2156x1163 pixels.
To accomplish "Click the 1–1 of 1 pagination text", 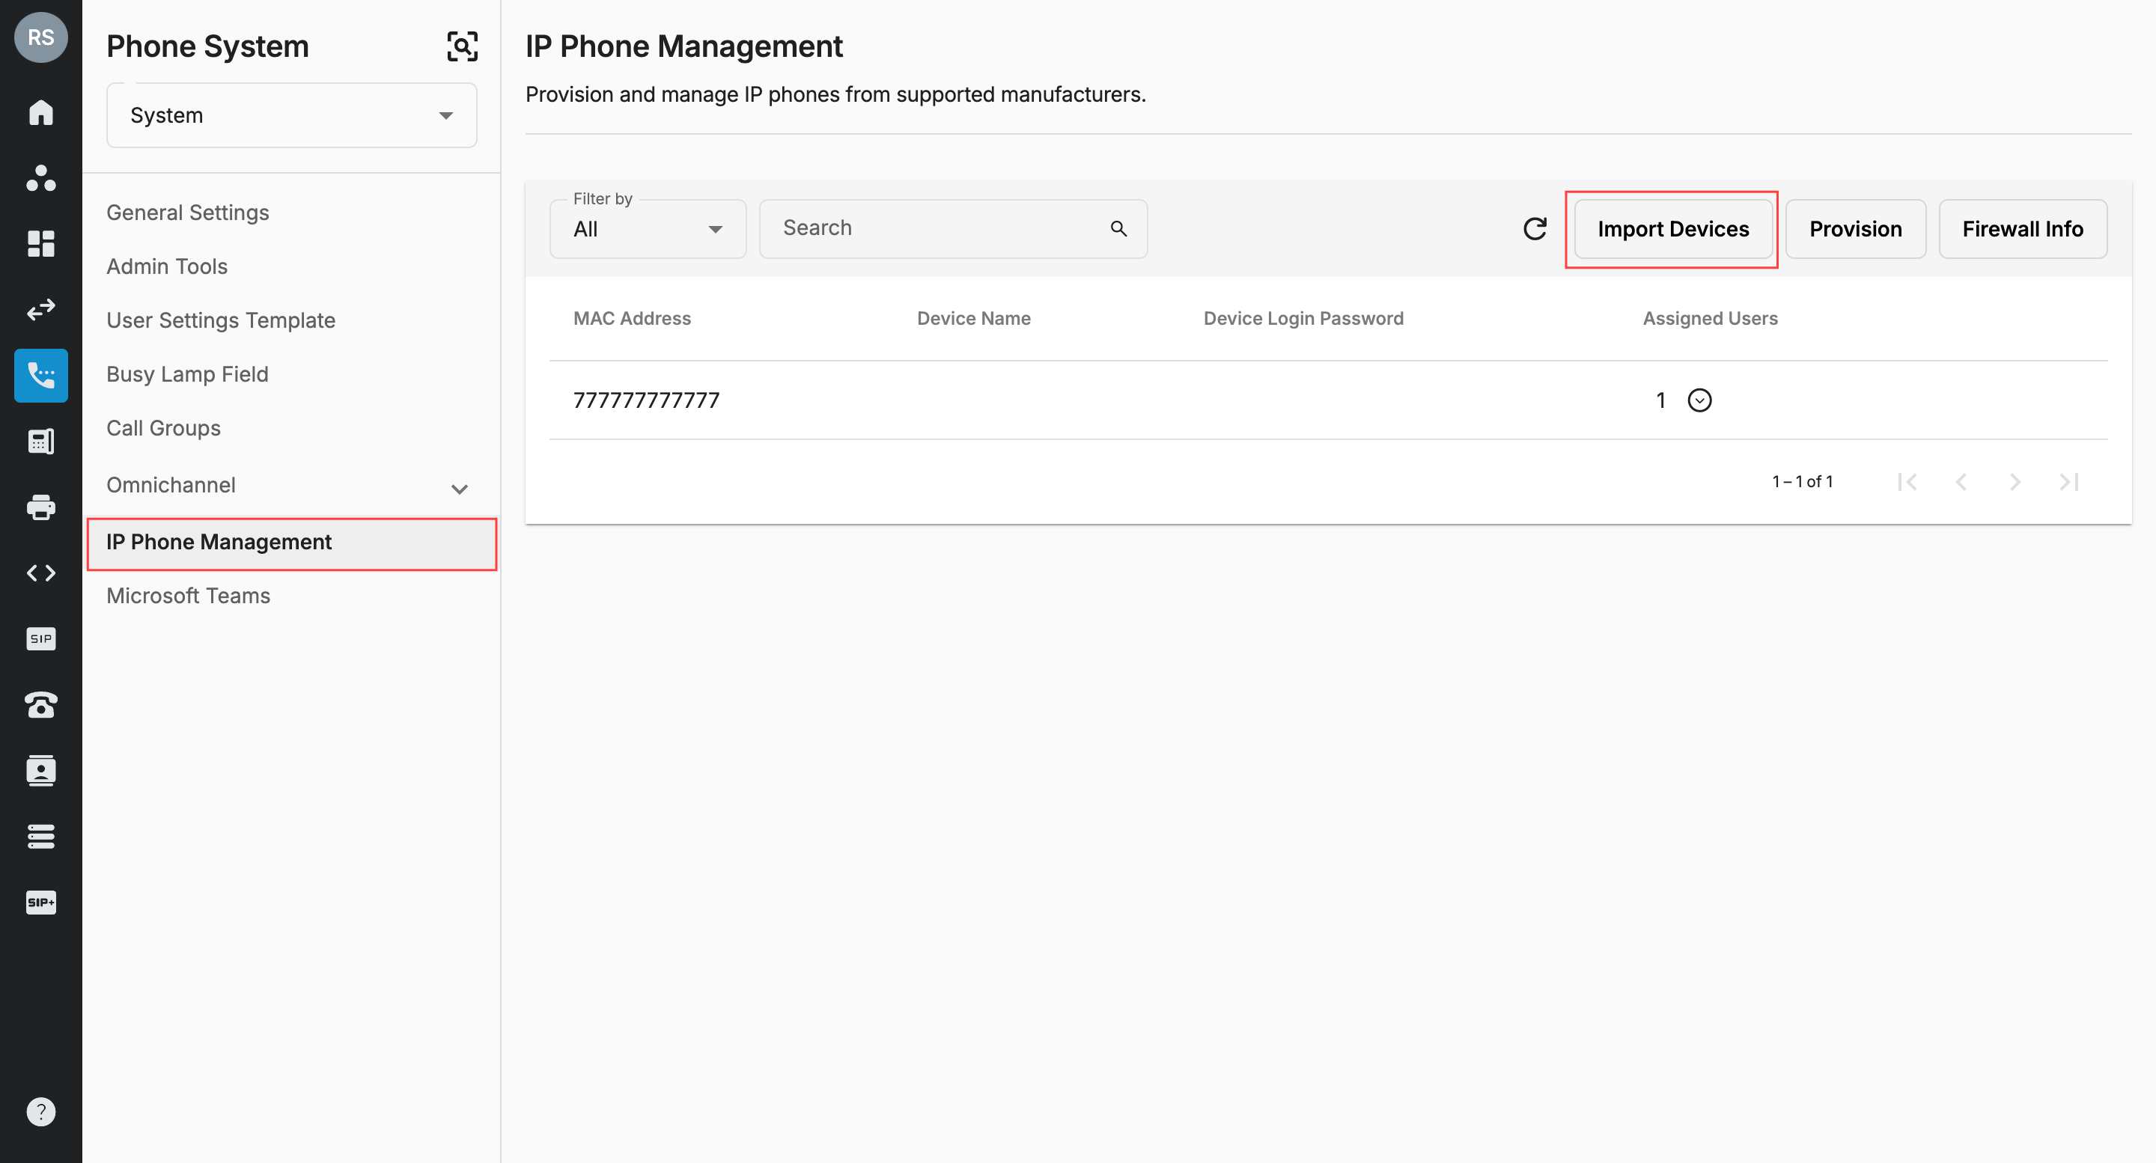I will [x=1802, y=482].
